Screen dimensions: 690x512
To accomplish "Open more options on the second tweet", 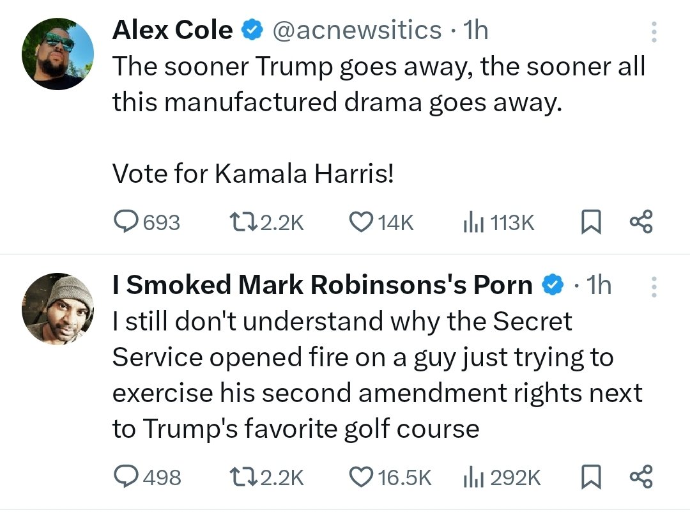I will [x=653, y=287].
